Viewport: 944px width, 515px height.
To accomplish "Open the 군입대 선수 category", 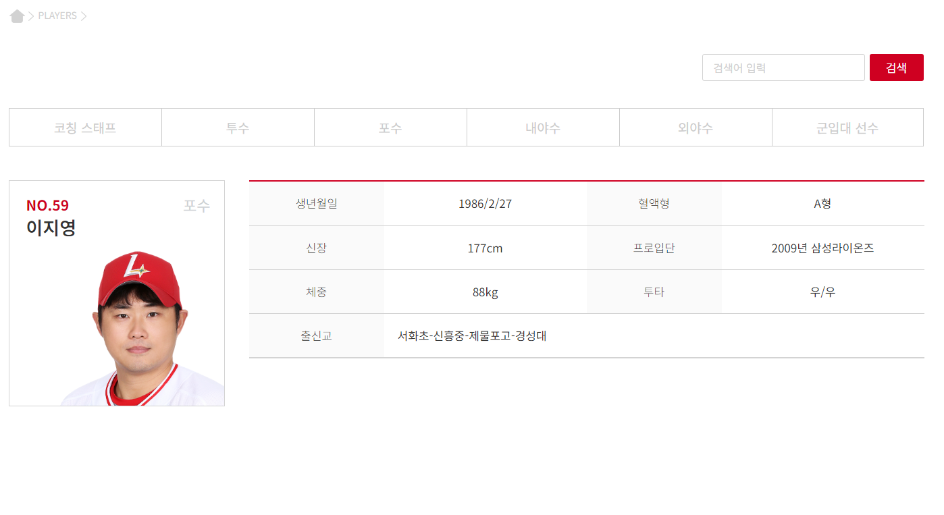I will point(847,127).
